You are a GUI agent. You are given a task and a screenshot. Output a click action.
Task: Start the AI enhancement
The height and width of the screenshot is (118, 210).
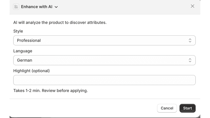tap(187, 108)
